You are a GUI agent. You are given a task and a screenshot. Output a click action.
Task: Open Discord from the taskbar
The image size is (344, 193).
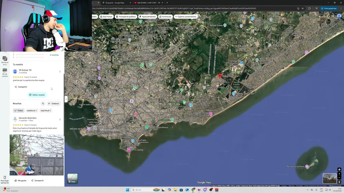click(205, 190)
